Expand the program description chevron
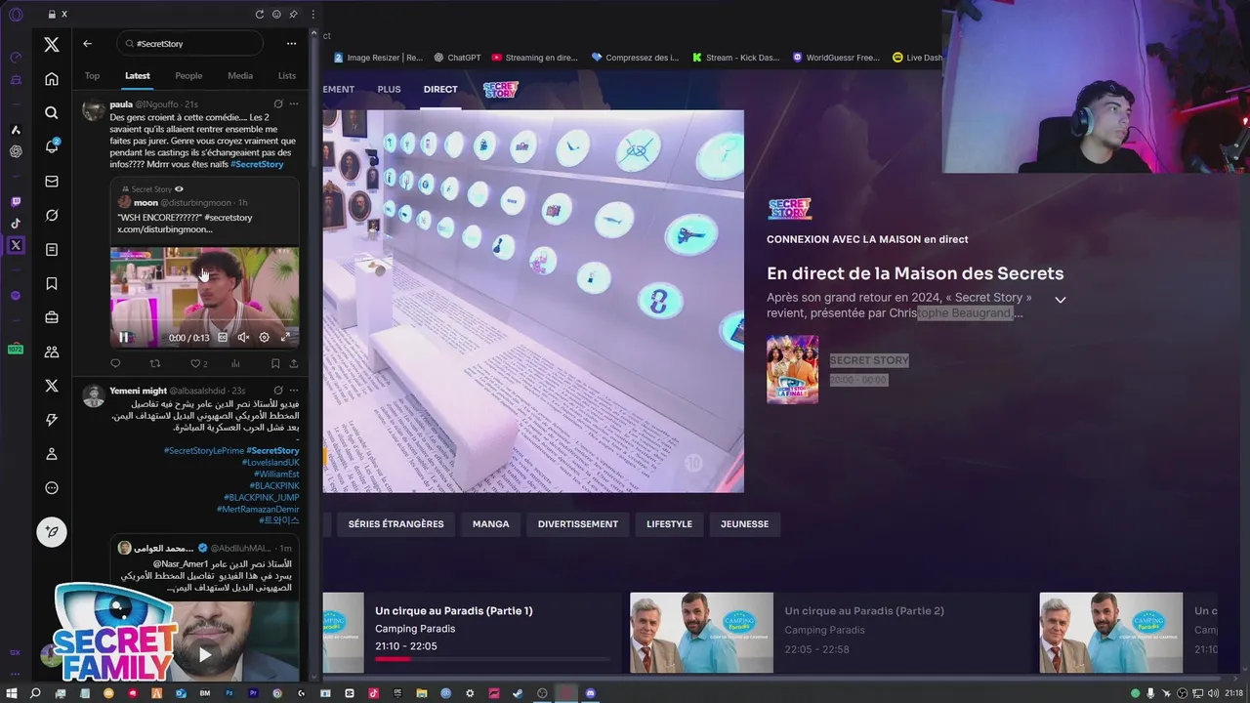 [x=1060, y=300]
